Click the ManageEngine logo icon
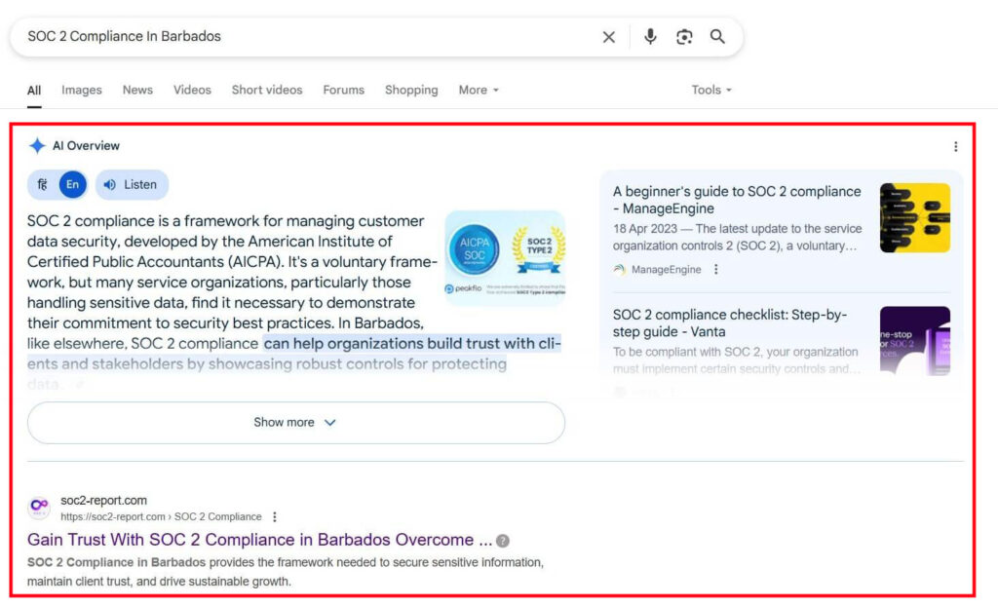998x606 pixels. pyautogui.click(x=619, y=269)
